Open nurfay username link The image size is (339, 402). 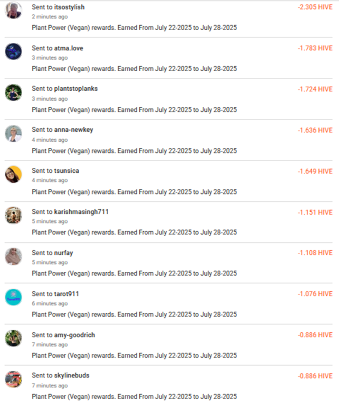pyautogui.click(x=64, y=253)
